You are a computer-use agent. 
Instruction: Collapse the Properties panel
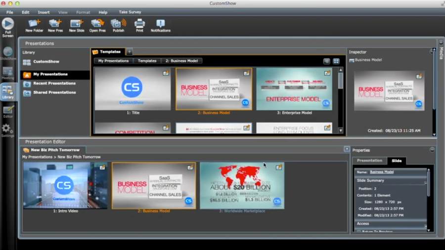(432, 150)
